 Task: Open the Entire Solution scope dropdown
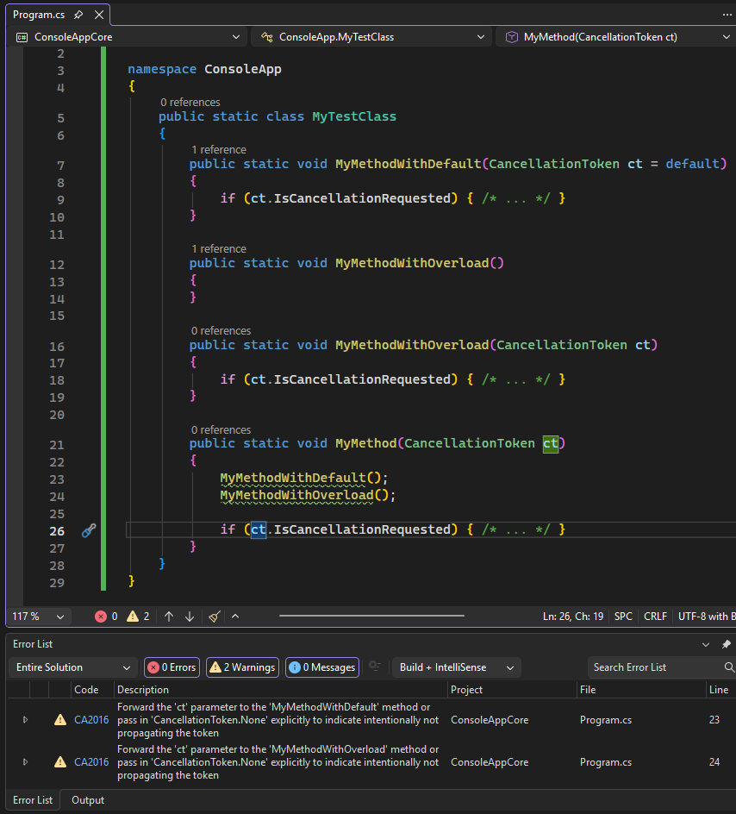[x=72, y=667]
